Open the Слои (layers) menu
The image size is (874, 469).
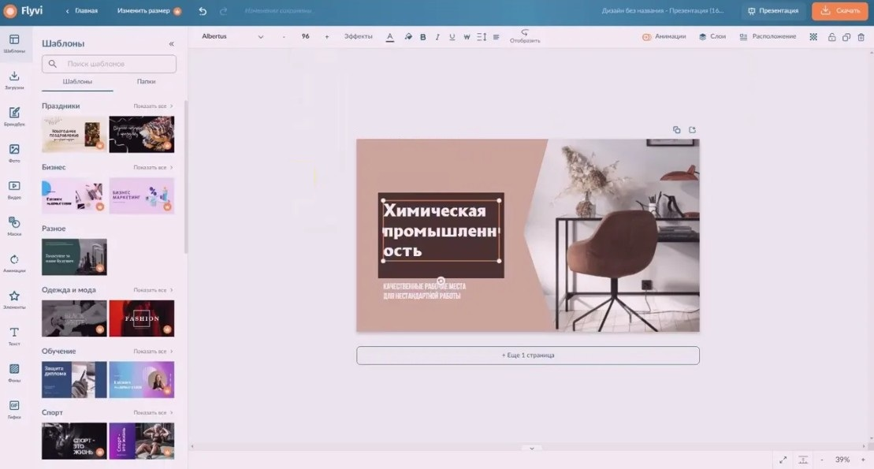(x=712, y=37)
